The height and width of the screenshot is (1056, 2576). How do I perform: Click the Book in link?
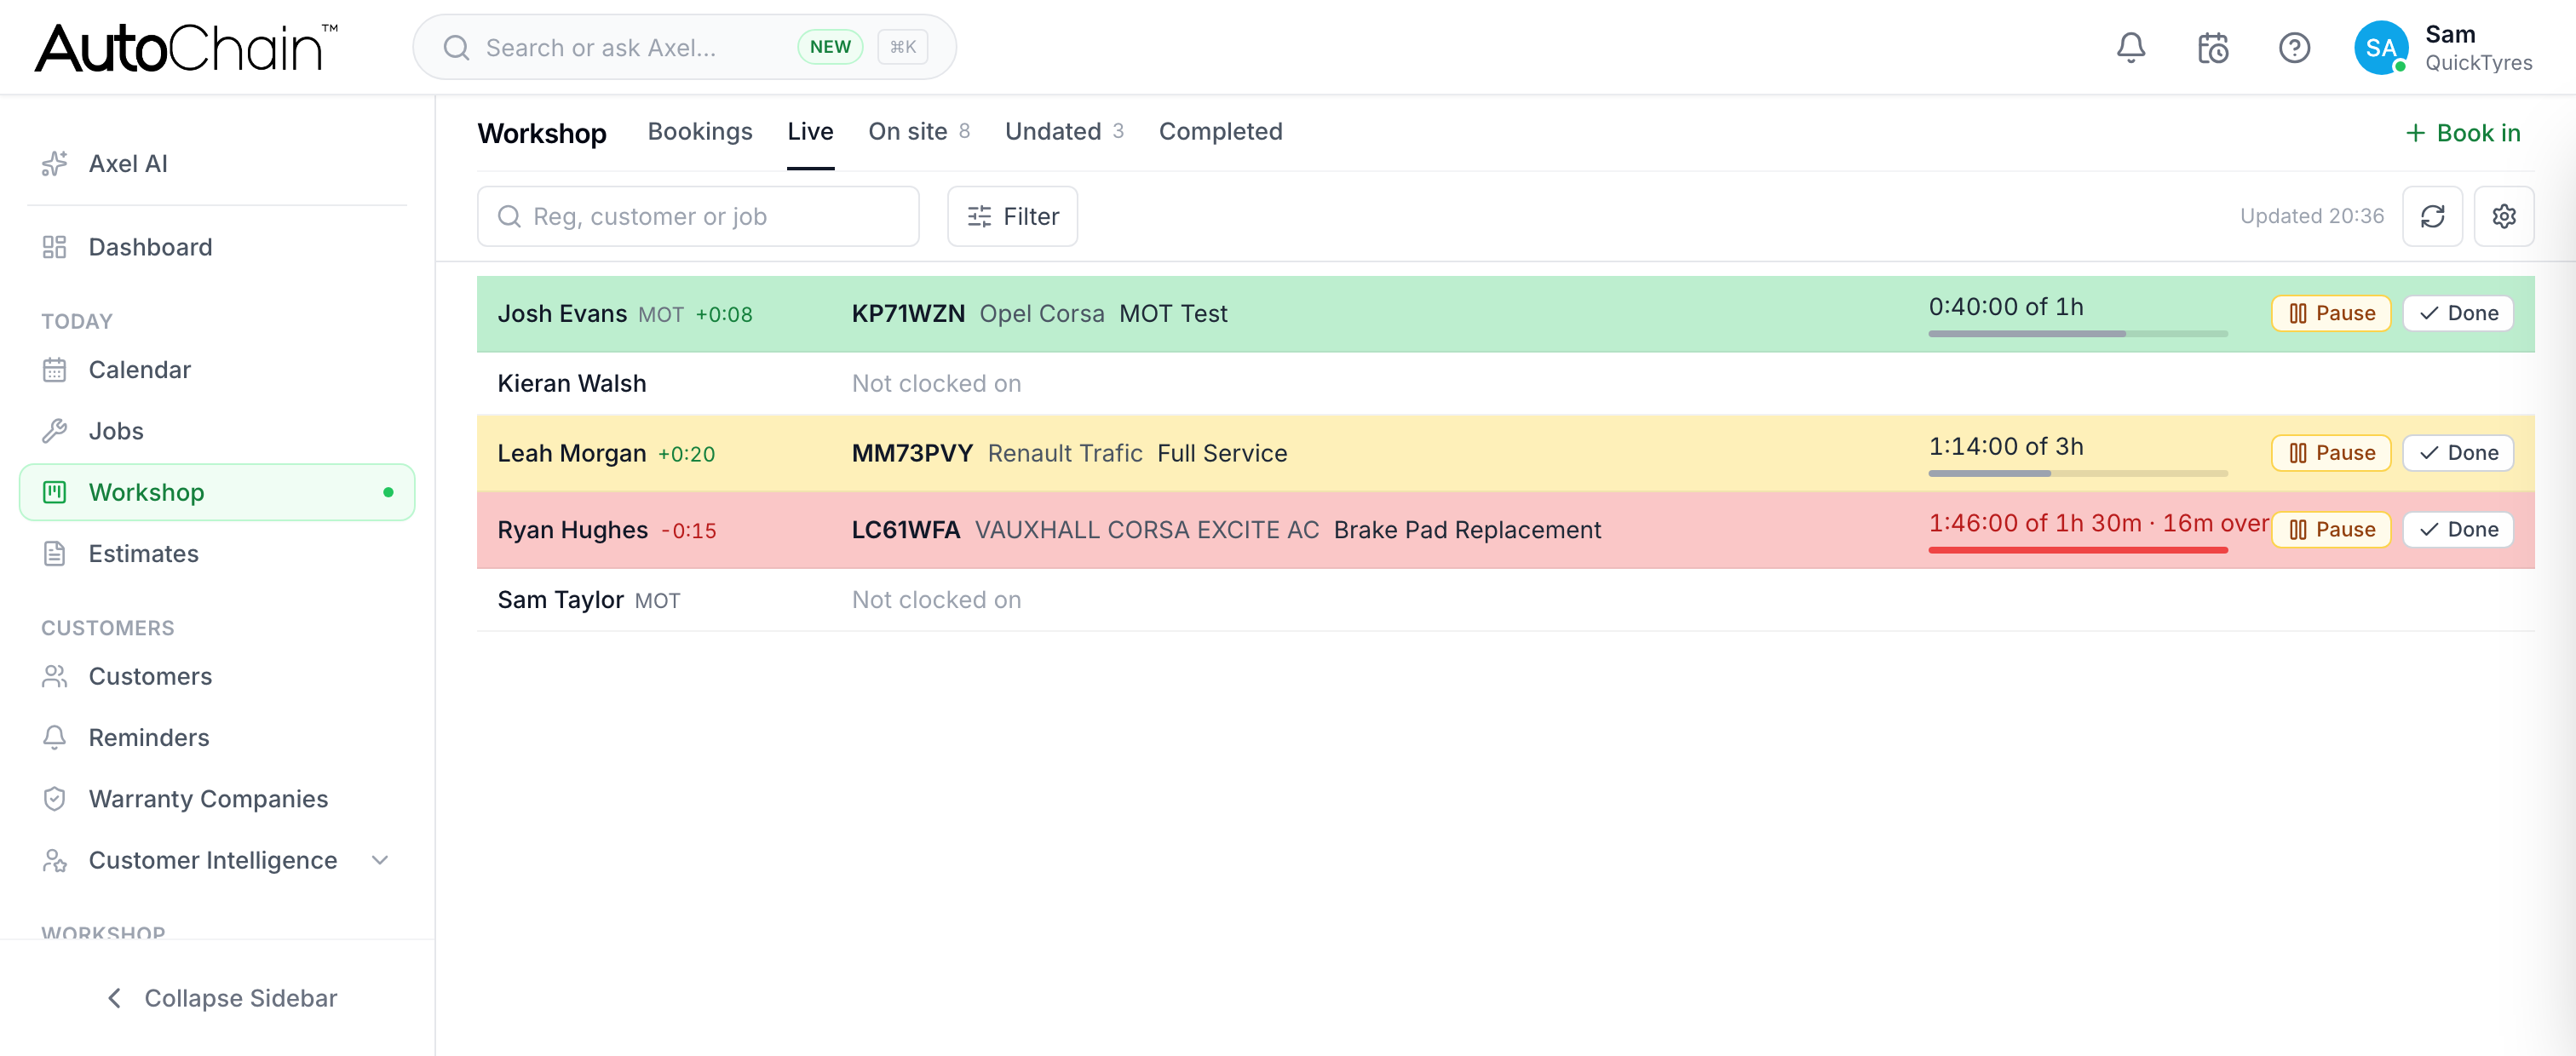point(2463,133)
